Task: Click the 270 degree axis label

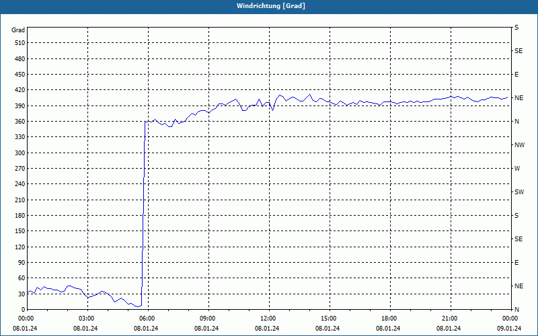Action: 20,169
